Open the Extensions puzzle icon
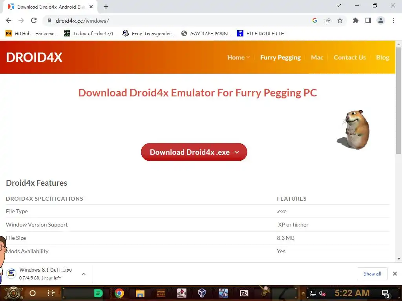Viewport: 402px width, 301px height. point(355,20)
